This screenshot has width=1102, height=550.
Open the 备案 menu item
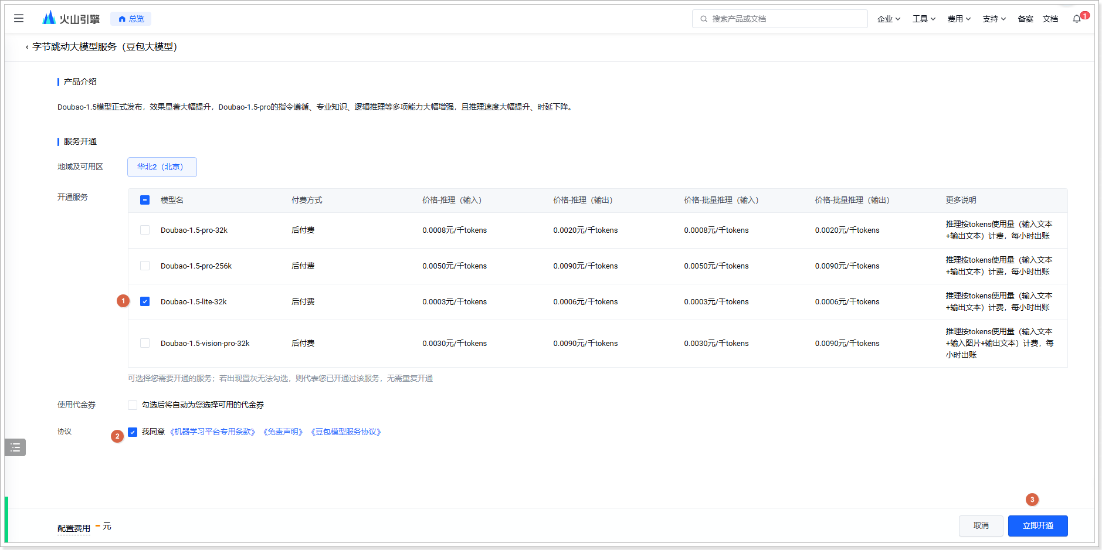(x=1026, y=19)
